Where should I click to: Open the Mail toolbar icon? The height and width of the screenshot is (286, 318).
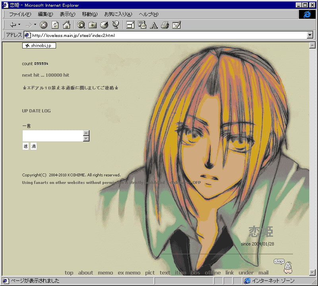pyautogui.click(x=142, y=25)
